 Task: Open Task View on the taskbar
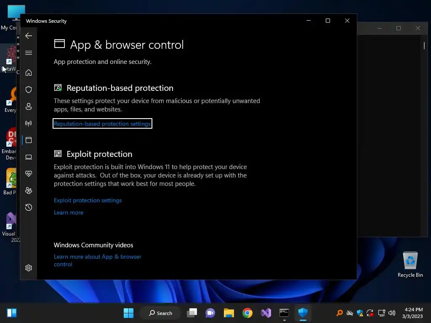coord(192,313)
